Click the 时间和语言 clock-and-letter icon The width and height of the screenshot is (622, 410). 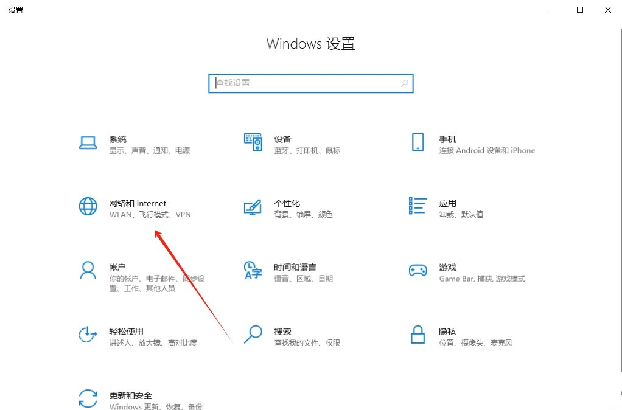253,271
